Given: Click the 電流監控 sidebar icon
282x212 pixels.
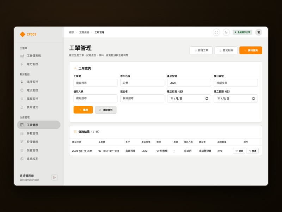Looking at the screenshot, I should [22, 90].
